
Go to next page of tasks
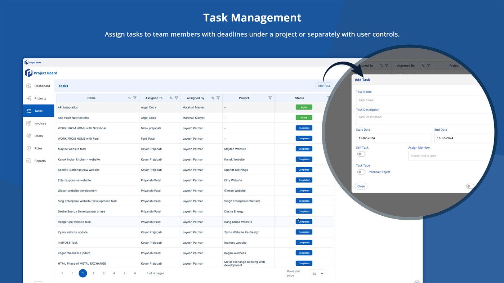click(124, 273)
